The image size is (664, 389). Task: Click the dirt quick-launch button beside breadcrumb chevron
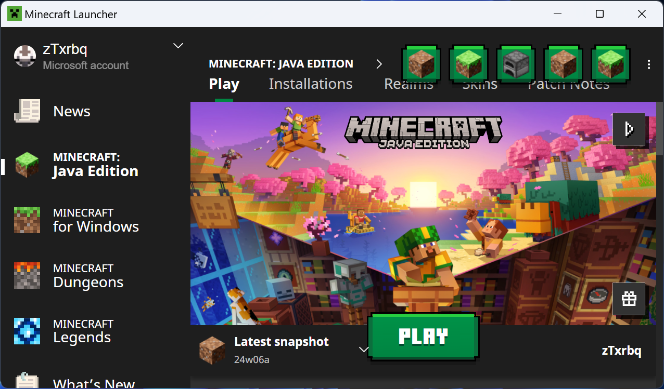pyautogui.click(x=422, y=64)
